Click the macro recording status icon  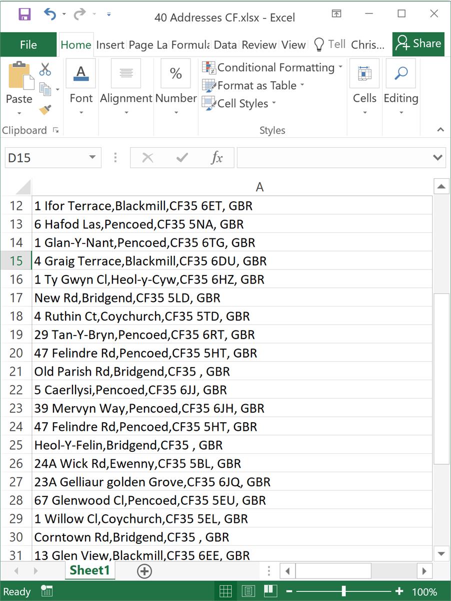click(47, 591)
